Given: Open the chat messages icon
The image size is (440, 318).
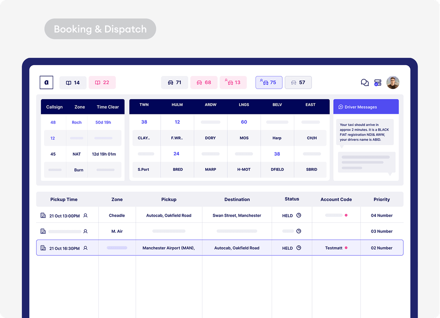Looking at the screenshot, I should coord(365,83).
